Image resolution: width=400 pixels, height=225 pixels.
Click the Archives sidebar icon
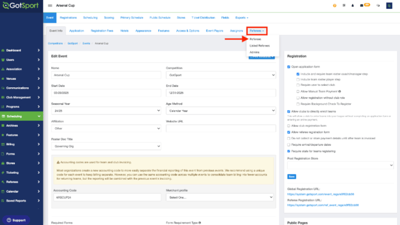[x=3, y=125]
